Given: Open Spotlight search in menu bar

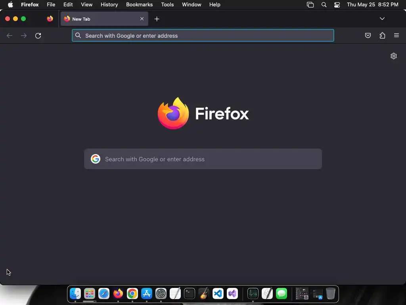Looking at the screenshot, I should [324, 5].
